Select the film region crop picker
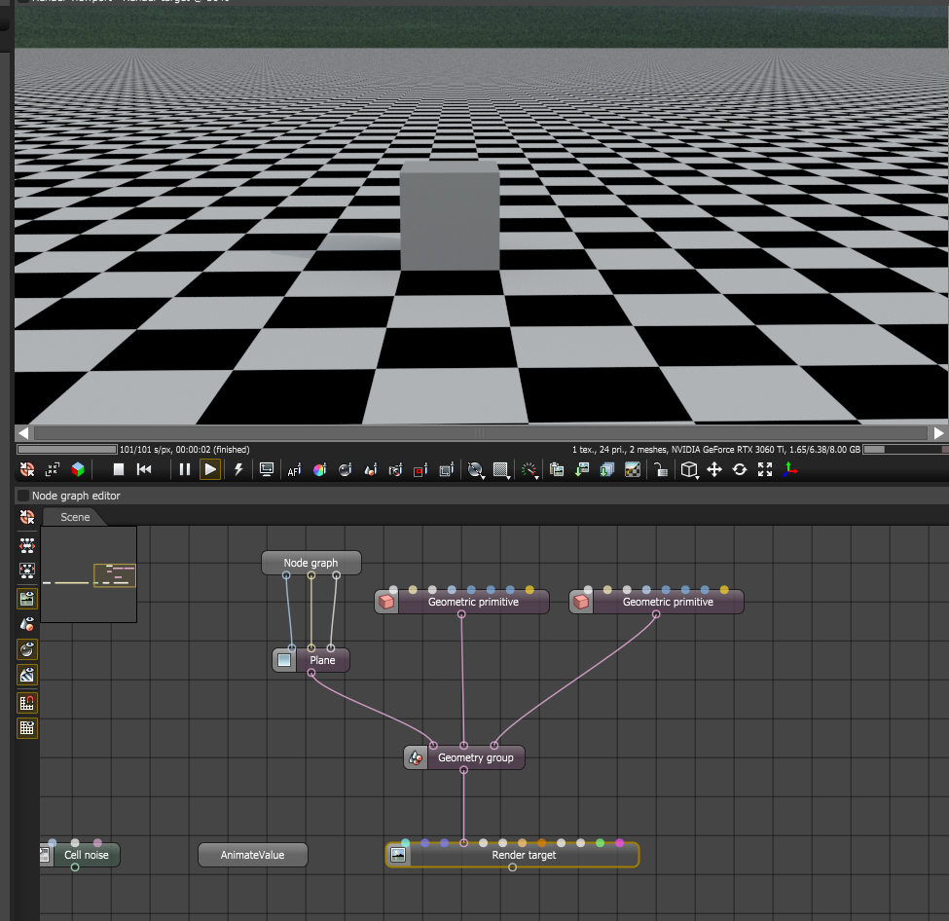The width and height of the screenshot is (949, 921). tap(447, 469)
